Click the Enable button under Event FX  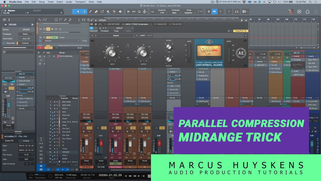click(26, 141)
